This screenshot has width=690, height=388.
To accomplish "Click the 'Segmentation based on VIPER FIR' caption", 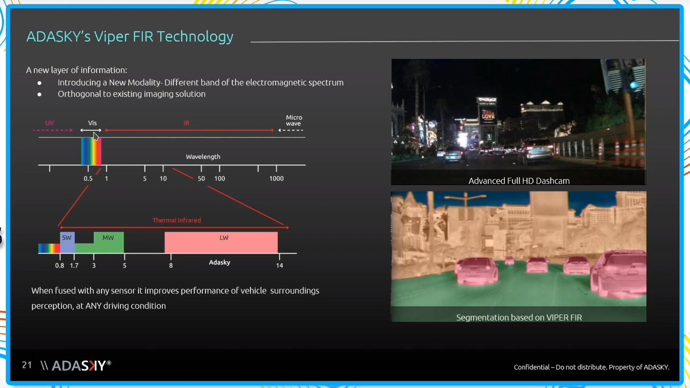I will 519,317.
